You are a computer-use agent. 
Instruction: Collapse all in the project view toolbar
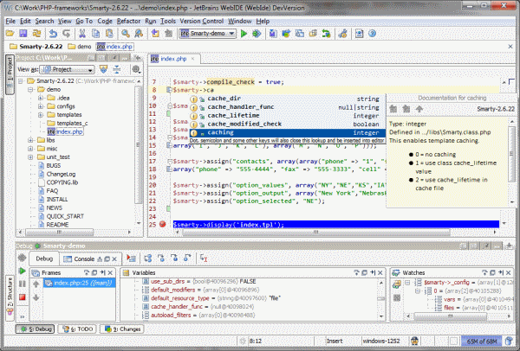click(x=117, y=69)
